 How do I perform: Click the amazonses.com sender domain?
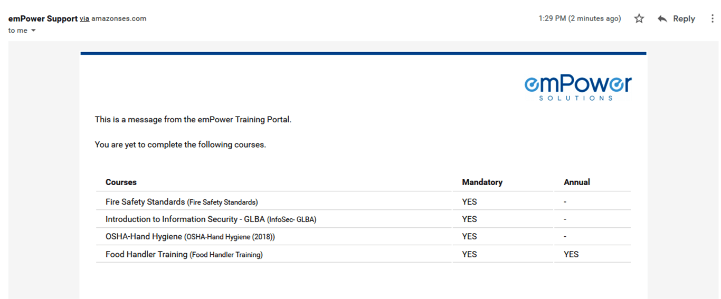pos(119,18)
